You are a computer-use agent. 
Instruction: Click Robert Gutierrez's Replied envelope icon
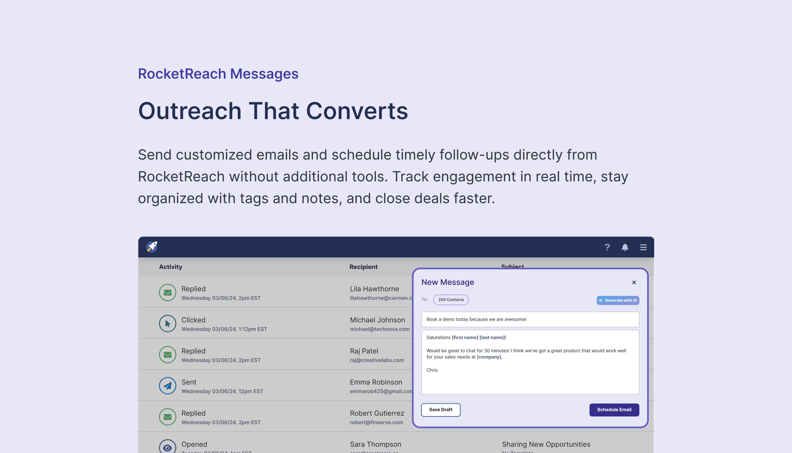coord(167,417)
